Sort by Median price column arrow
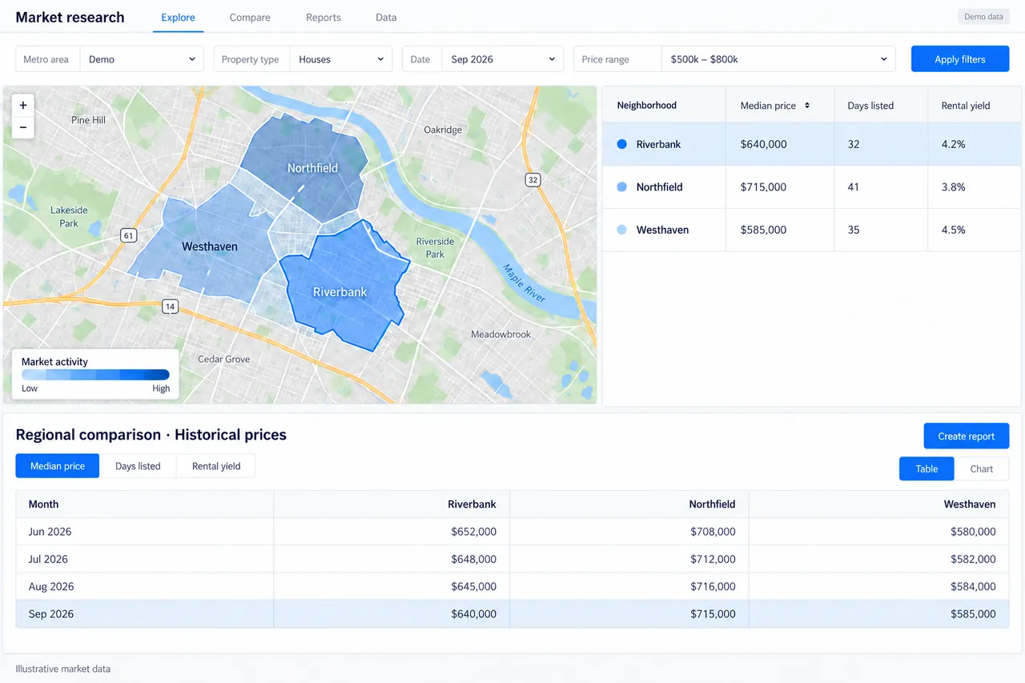Image resolution: width=1025 pixels, height=683 pixels. pyautogui.click(x=806, y=106)
